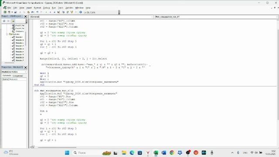279x157 pixels.
Task: Click the Toolbox toolbar icon
Action: click(76, 12)
